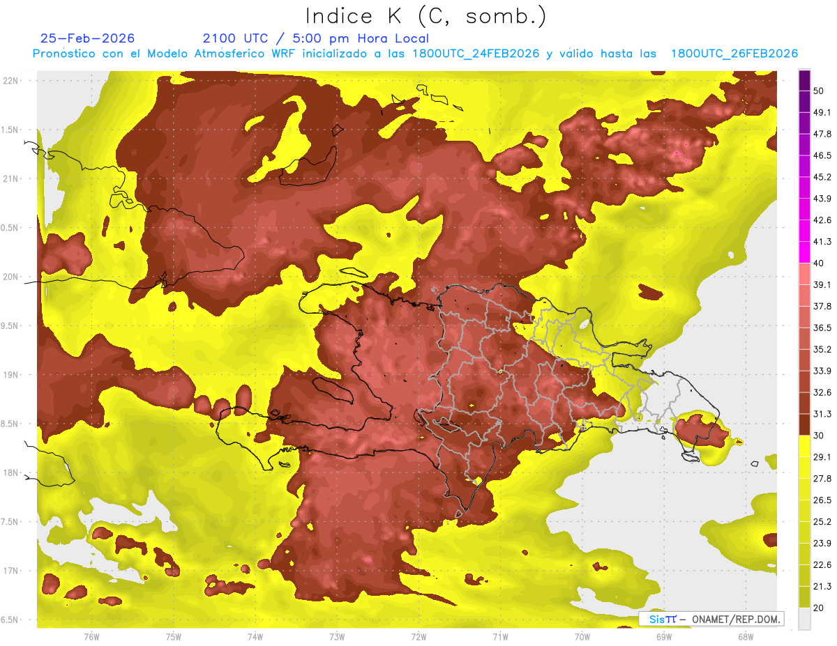Click the bottom 20 value on color scale
Screen dimensions: 837x646
(x=819, y=608)
